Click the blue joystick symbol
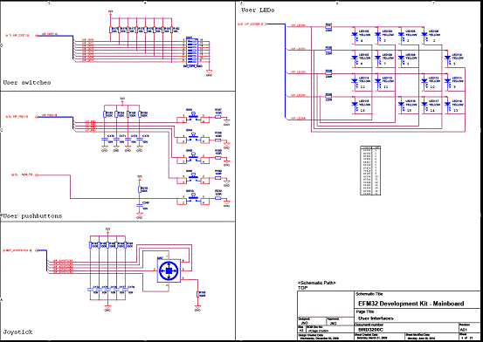Screen dimensions: 483x342 point(169,270)
